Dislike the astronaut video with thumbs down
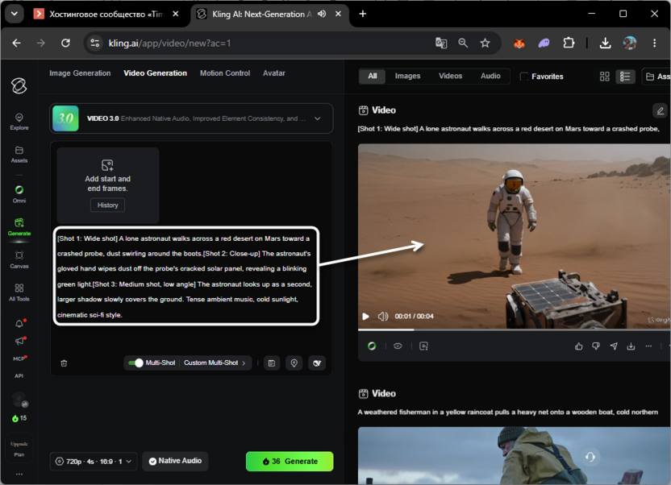This screenshot has height=485, width=671. pos(596,346)
